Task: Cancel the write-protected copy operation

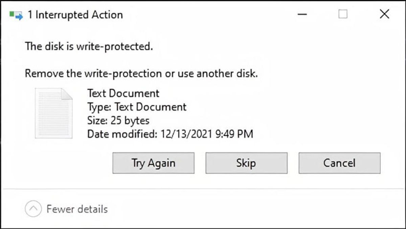Action: coord(339,163)
